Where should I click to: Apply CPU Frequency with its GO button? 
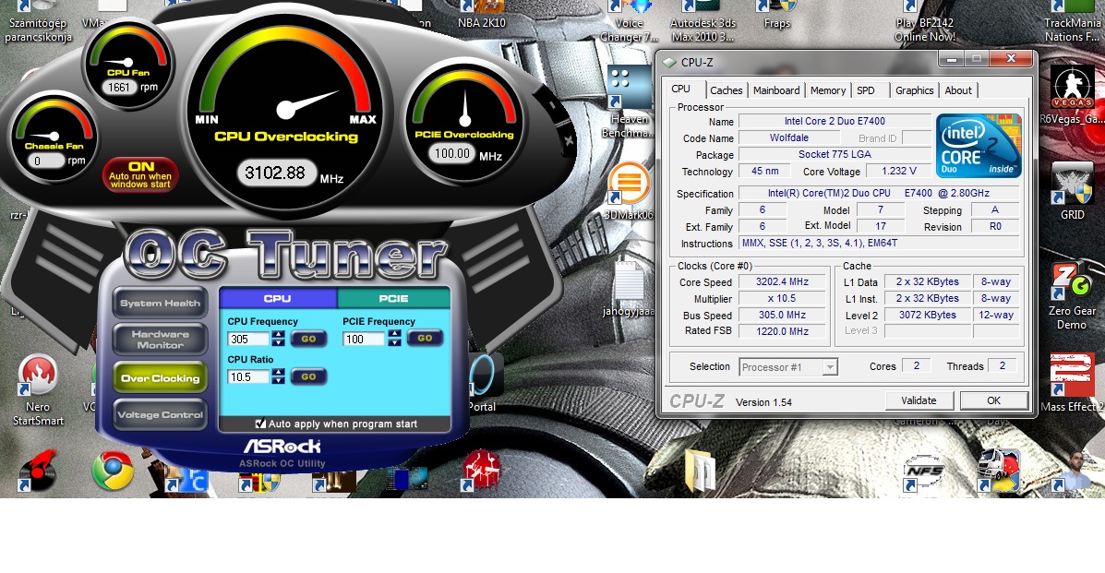click(308, 339)
